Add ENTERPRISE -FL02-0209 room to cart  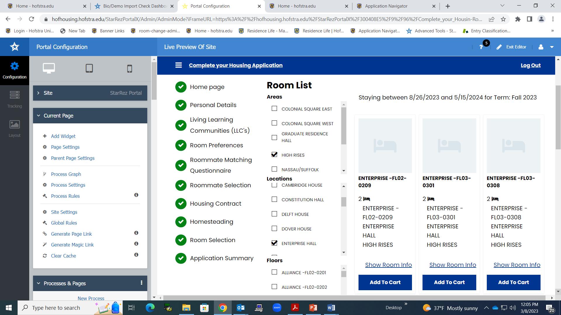coord(385,282)
